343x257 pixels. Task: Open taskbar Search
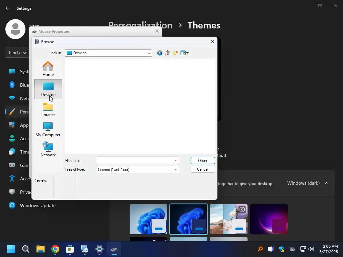(x=25, y=249)
